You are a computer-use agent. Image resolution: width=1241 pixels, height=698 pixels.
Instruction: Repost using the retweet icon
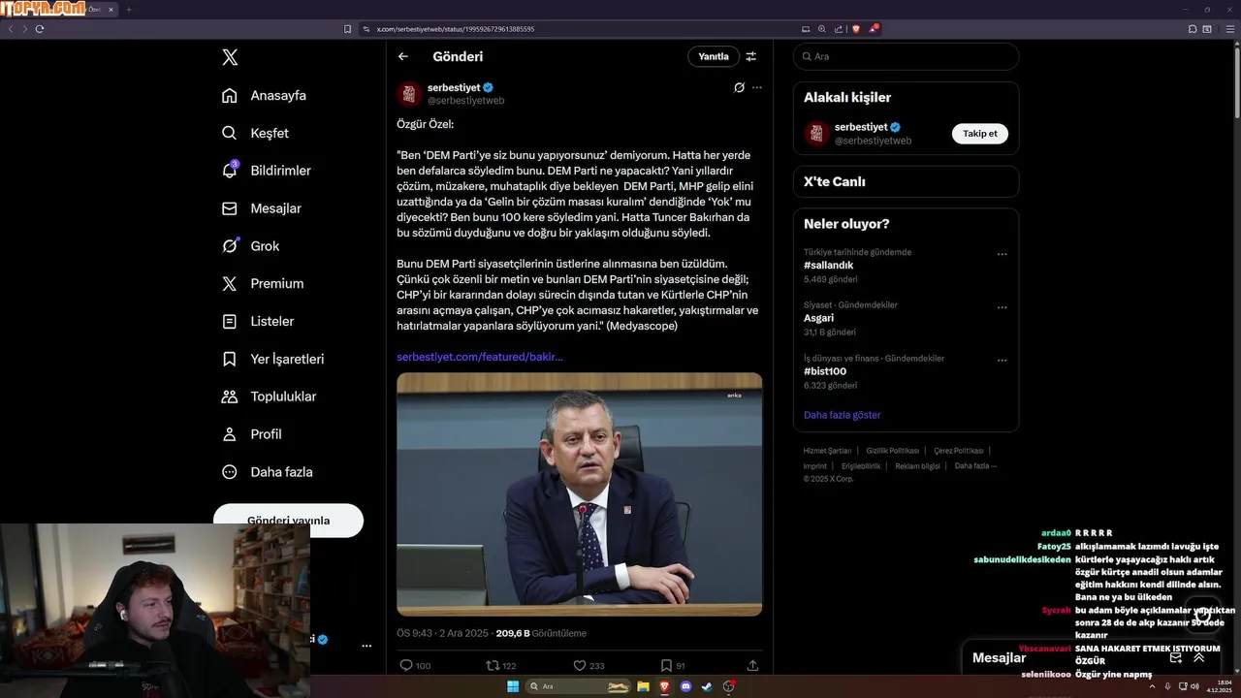tap(493, 665)
